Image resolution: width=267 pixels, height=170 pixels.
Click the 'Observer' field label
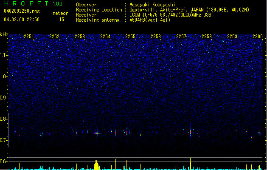point(86,5)
